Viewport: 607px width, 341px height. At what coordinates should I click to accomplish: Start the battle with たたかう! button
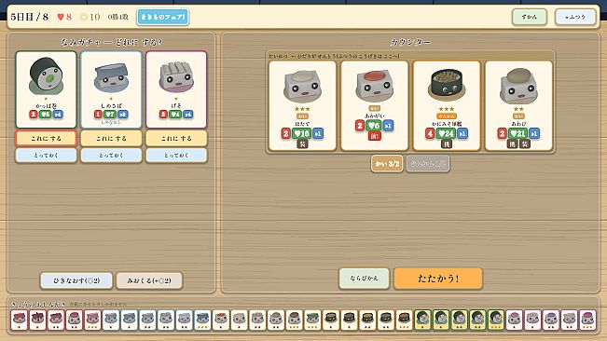438,279
